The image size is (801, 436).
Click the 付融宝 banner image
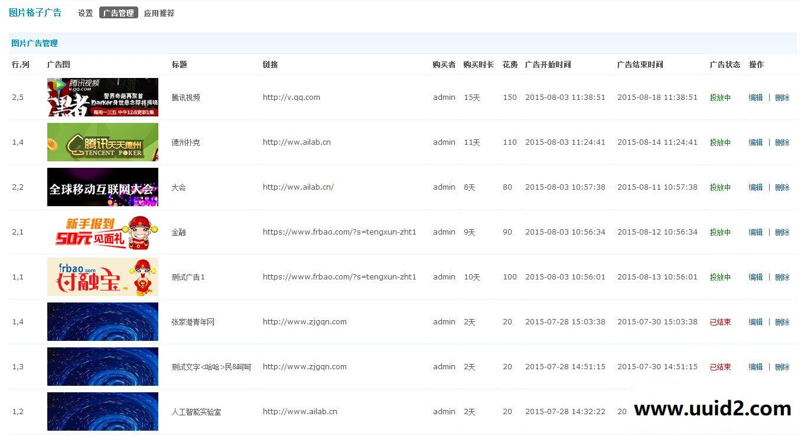click(102, 276)
